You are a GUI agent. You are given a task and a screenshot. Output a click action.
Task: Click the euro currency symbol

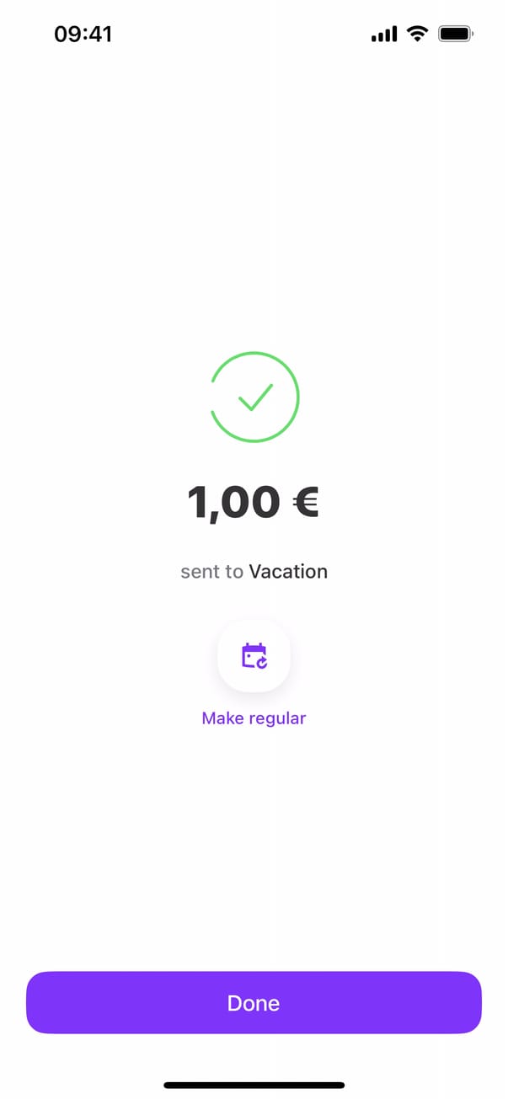[305, 502]
